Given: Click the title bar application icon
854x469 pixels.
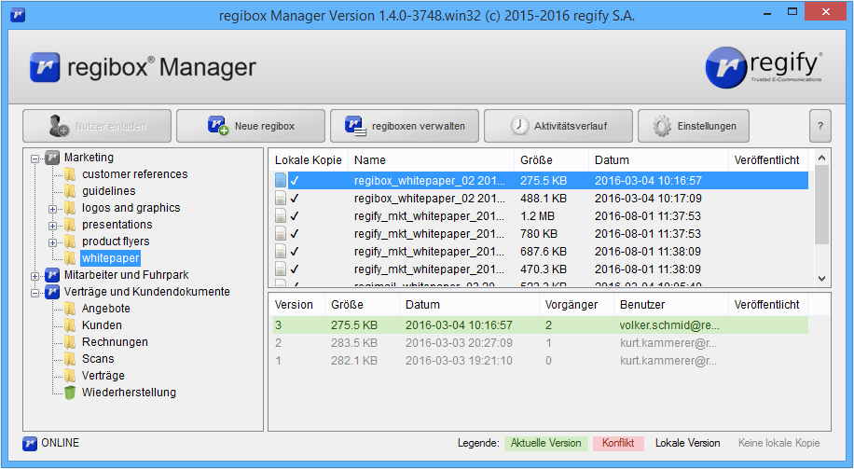Looking at the screenshot, I should point(18,14).
